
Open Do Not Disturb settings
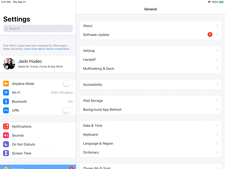tap(38, 144)
